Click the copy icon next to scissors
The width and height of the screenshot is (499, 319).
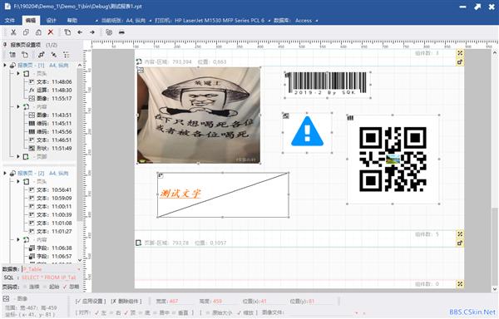tap(26, 32)
